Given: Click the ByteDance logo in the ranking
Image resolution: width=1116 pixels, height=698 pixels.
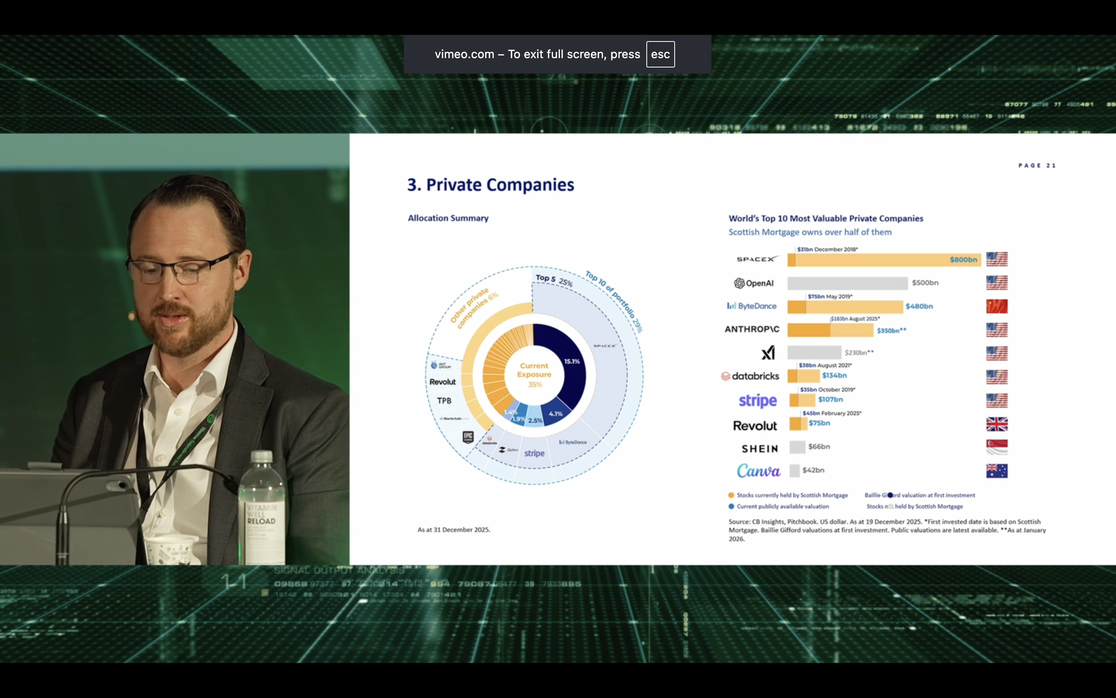Looking at the screenshot, I should pos(752,306).
